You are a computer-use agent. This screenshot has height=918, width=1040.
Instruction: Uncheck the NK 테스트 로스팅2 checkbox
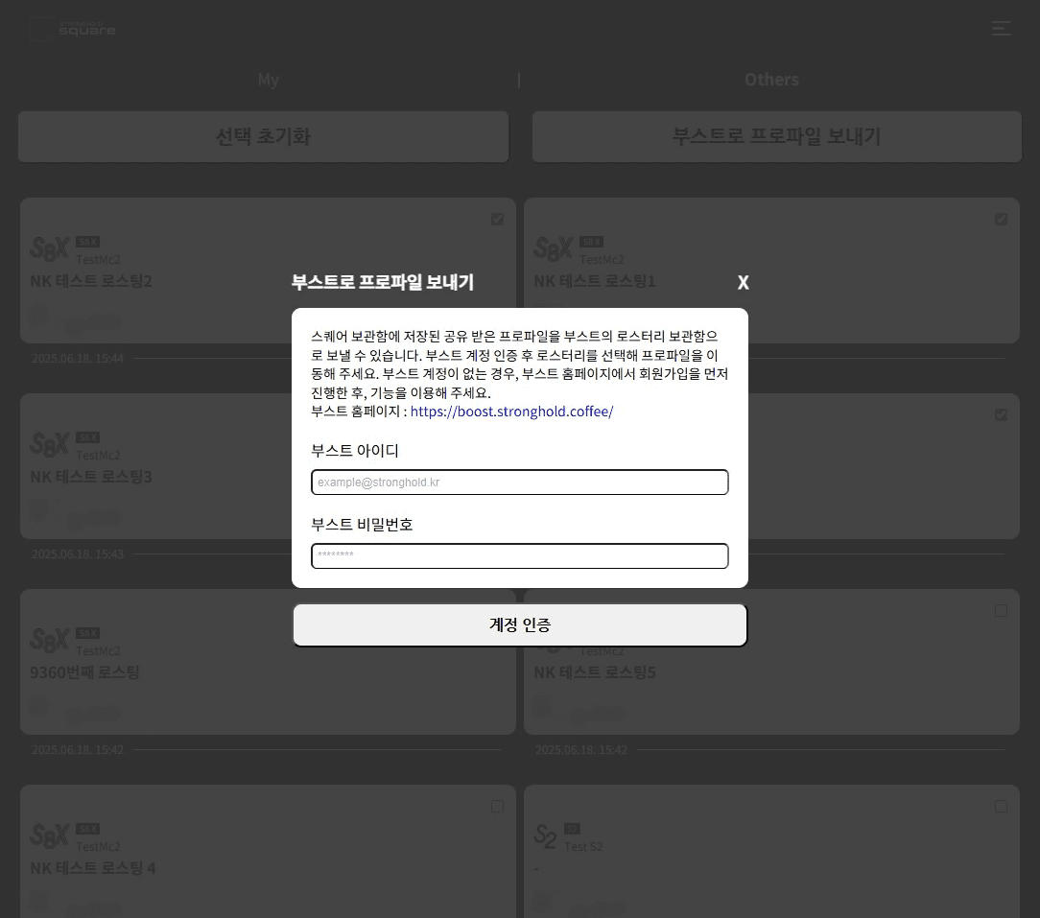497,219
